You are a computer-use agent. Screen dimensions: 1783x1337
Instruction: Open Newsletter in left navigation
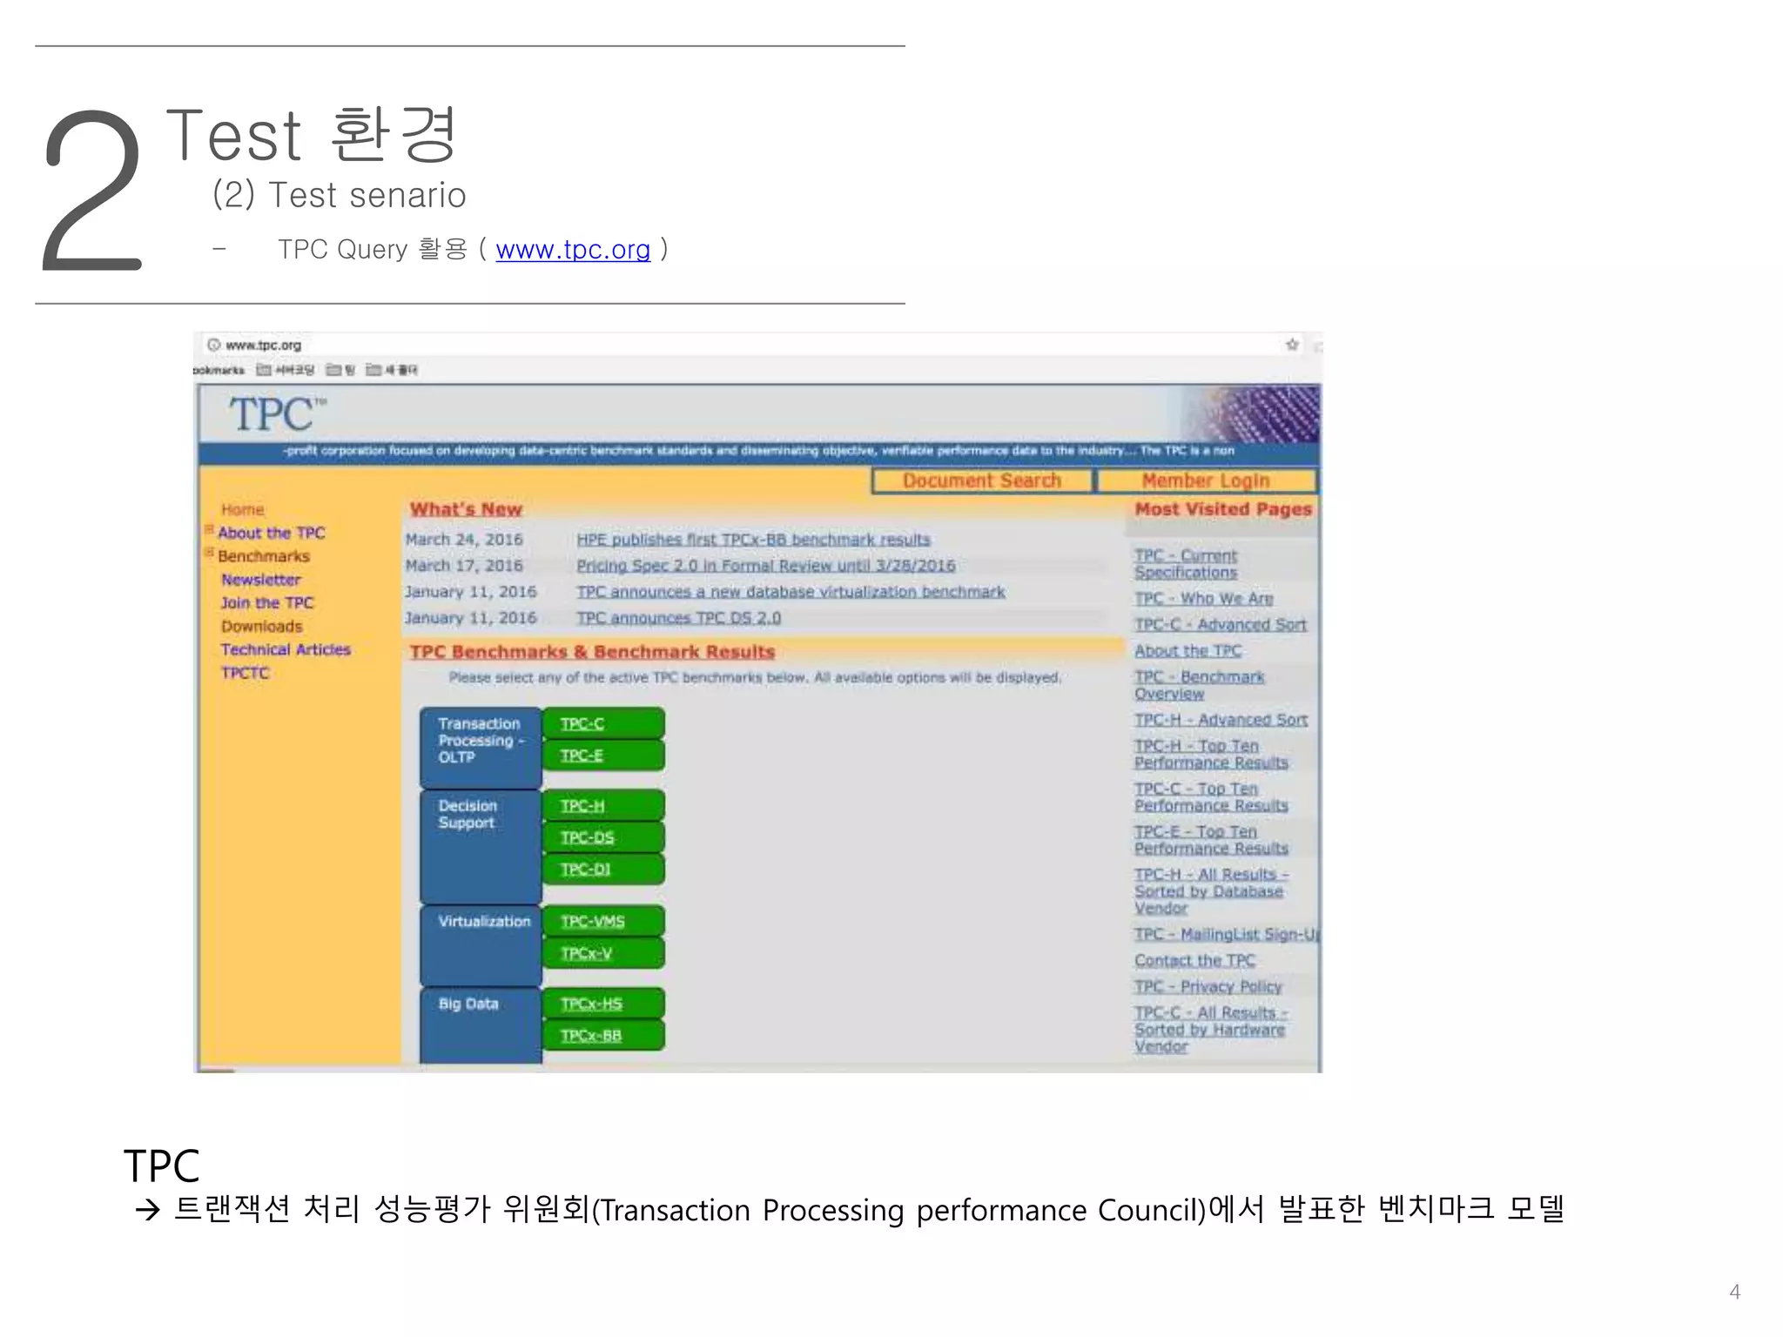261,580
